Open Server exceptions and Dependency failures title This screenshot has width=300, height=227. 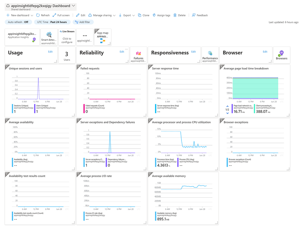108,122
